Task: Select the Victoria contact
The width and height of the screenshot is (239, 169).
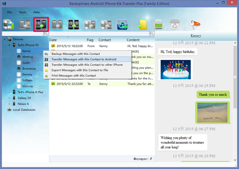Action: (x=27, y=86)
